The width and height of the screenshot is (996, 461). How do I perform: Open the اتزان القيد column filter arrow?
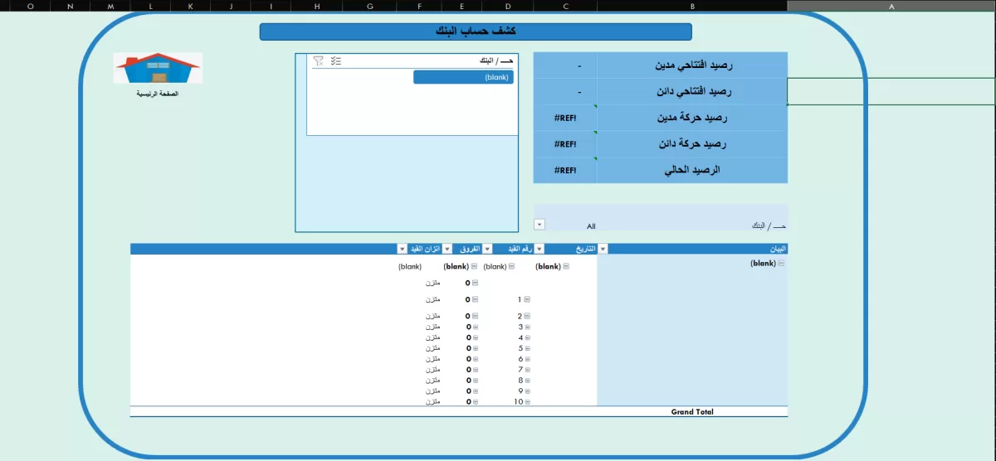click(403, 249)
